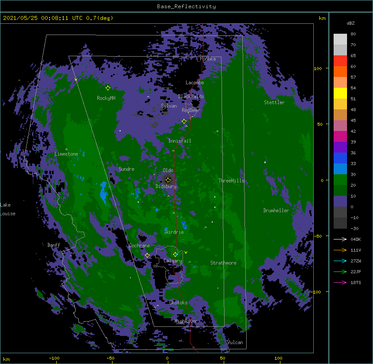Click the ThreeHills label
This screenshot has height=364, width=373.
pos(232,181)
